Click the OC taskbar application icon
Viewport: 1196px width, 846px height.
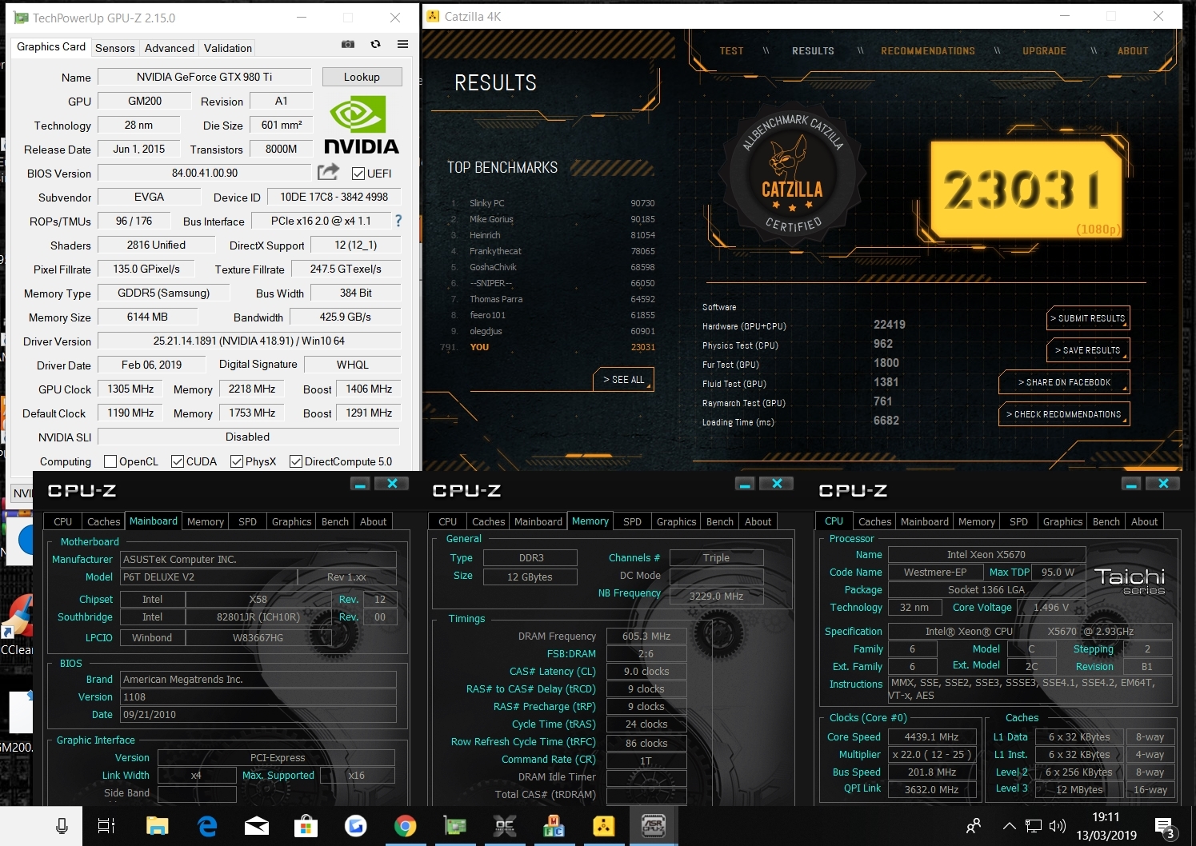pos(505,826)
